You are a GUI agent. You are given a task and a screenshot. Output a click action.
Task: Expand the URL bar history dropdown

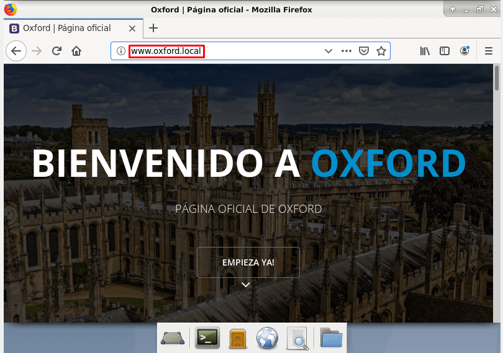click(x=329, y=51)
